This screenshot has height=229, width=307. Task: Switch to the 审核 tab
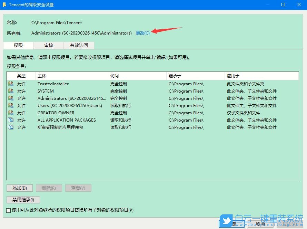[48, 45]
